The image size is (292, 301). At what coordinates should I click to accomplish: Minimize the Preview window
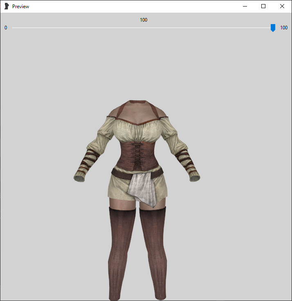(245, 7)
